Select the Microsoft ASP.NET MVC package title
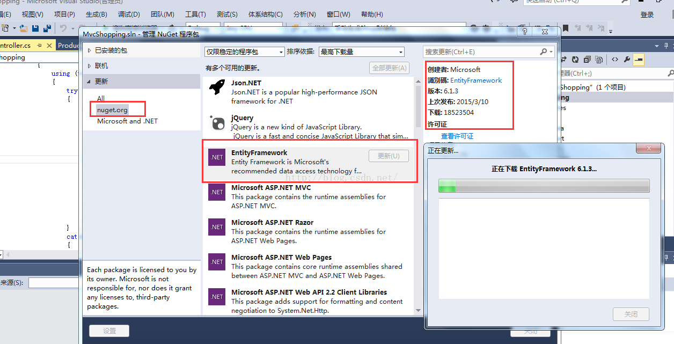 click(x=271, y=188)
